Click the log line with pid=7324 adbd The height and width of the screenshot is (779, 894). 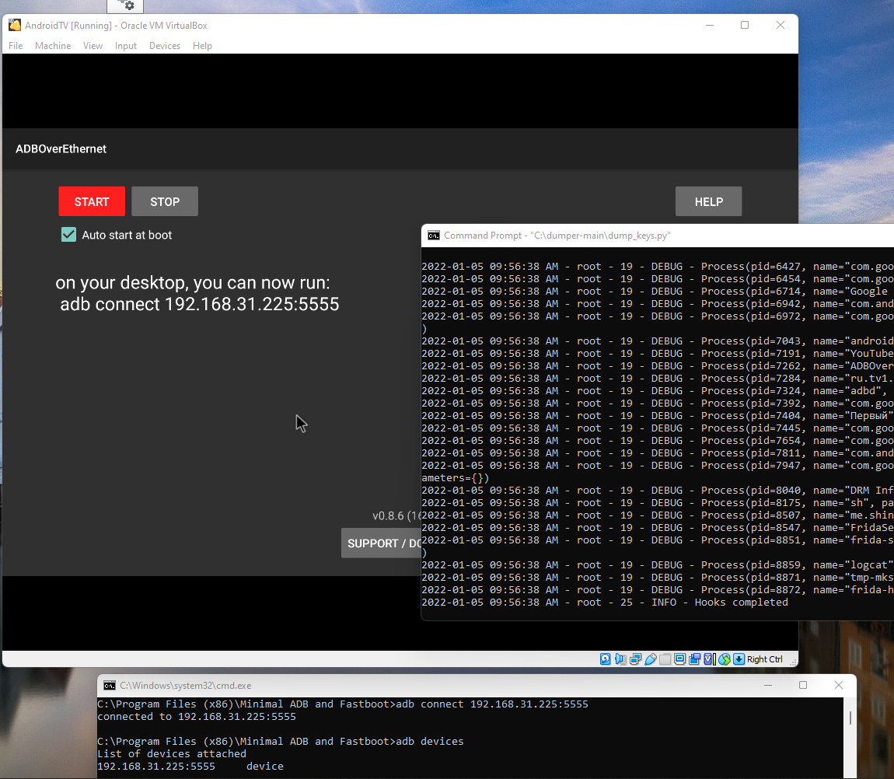coord(658,390)
